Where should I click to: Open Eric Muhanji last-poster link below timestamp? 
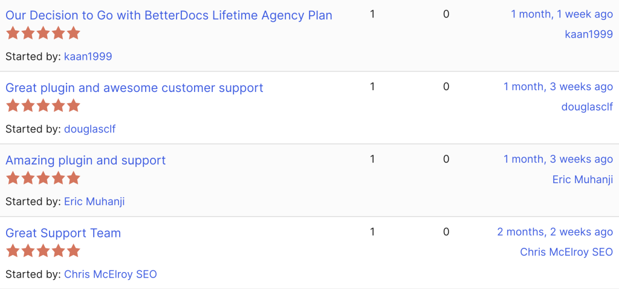click(x=582, y=180)
